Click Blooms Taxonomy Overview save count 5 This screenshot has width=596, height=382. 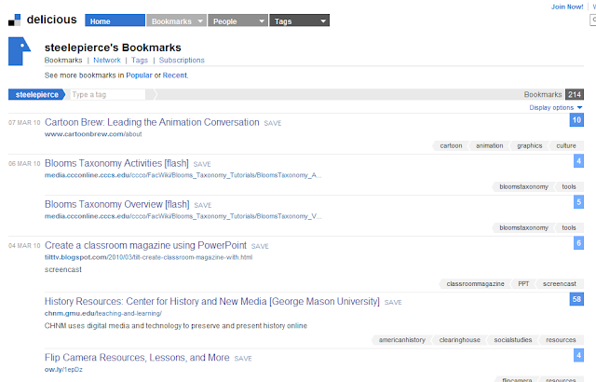(x=578, y=202)
